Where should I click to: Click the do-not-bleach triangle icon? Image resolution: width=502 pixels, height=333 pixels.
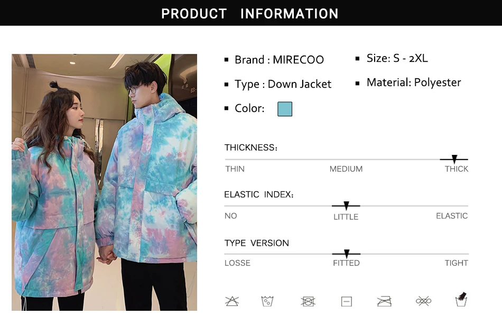pyautogui.click(x=232, y=301)
